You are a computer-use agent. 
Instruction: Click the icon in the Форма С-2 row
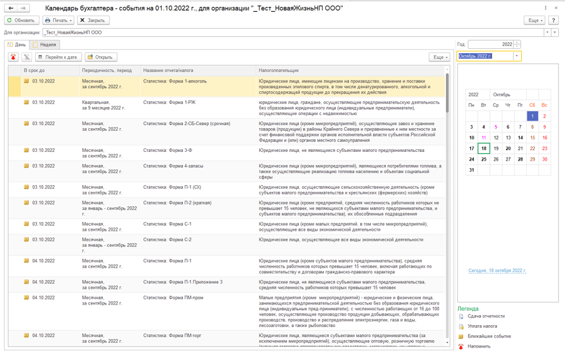[x=26, y=240]
